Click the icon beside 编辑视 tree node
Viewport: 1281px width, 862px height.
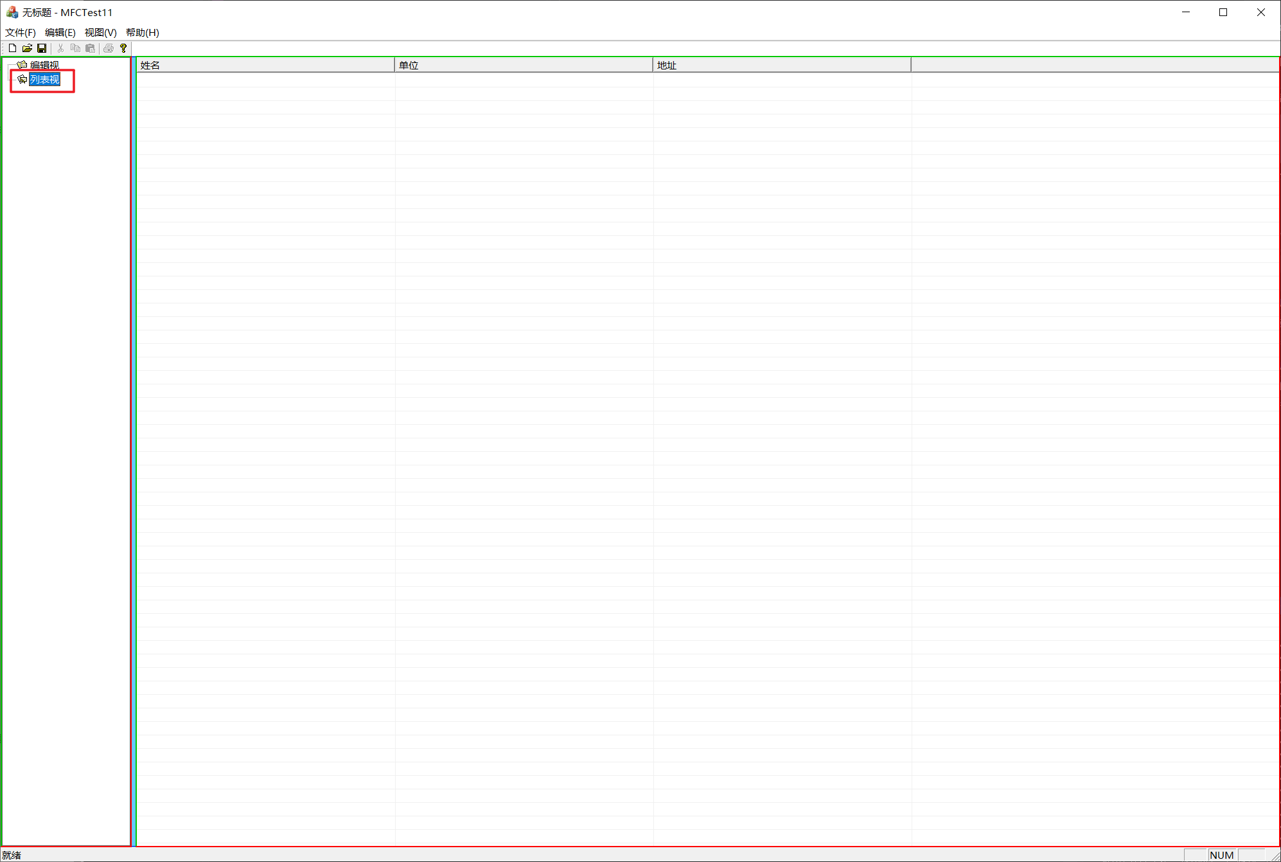tap(22, 65)
